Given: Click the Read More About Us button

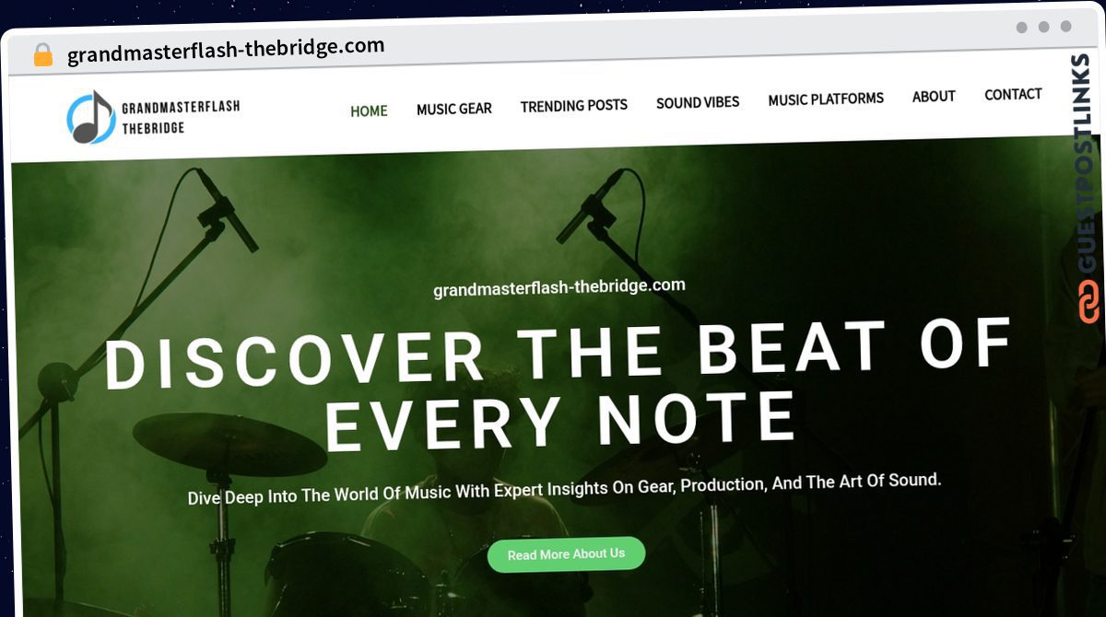Looking at the screenshot, I should 566,554.
